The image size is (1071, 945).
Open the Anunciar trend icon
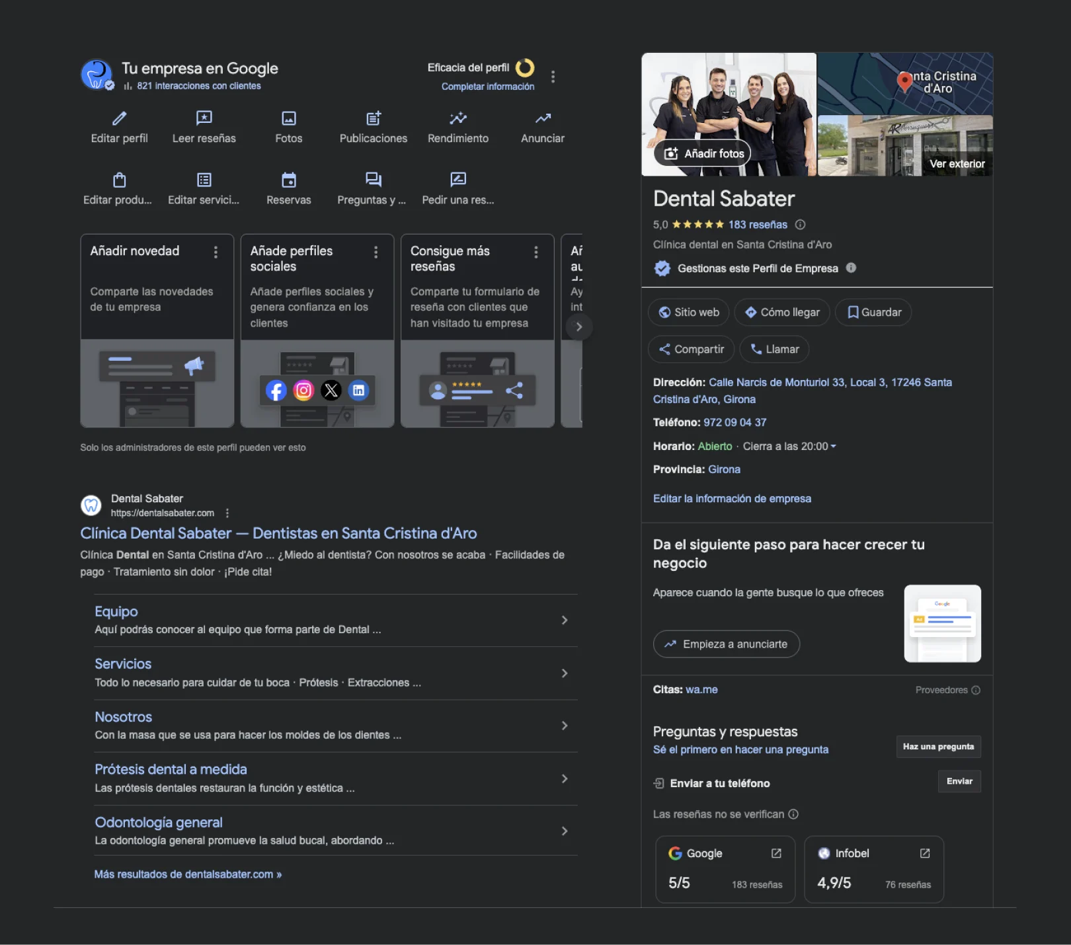(x=542, y=118)
